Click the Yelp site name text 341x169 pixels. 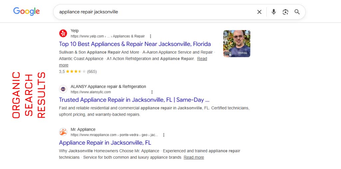[x=75, y=31]
